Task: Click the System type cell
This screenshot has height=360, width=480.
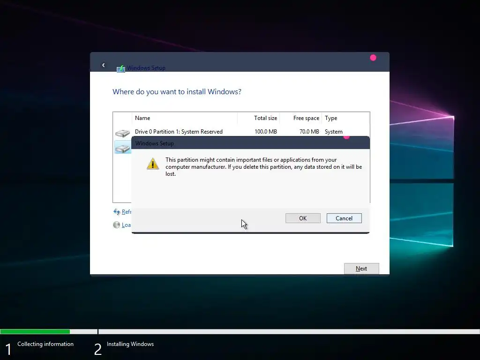Action: coord(334,132)
